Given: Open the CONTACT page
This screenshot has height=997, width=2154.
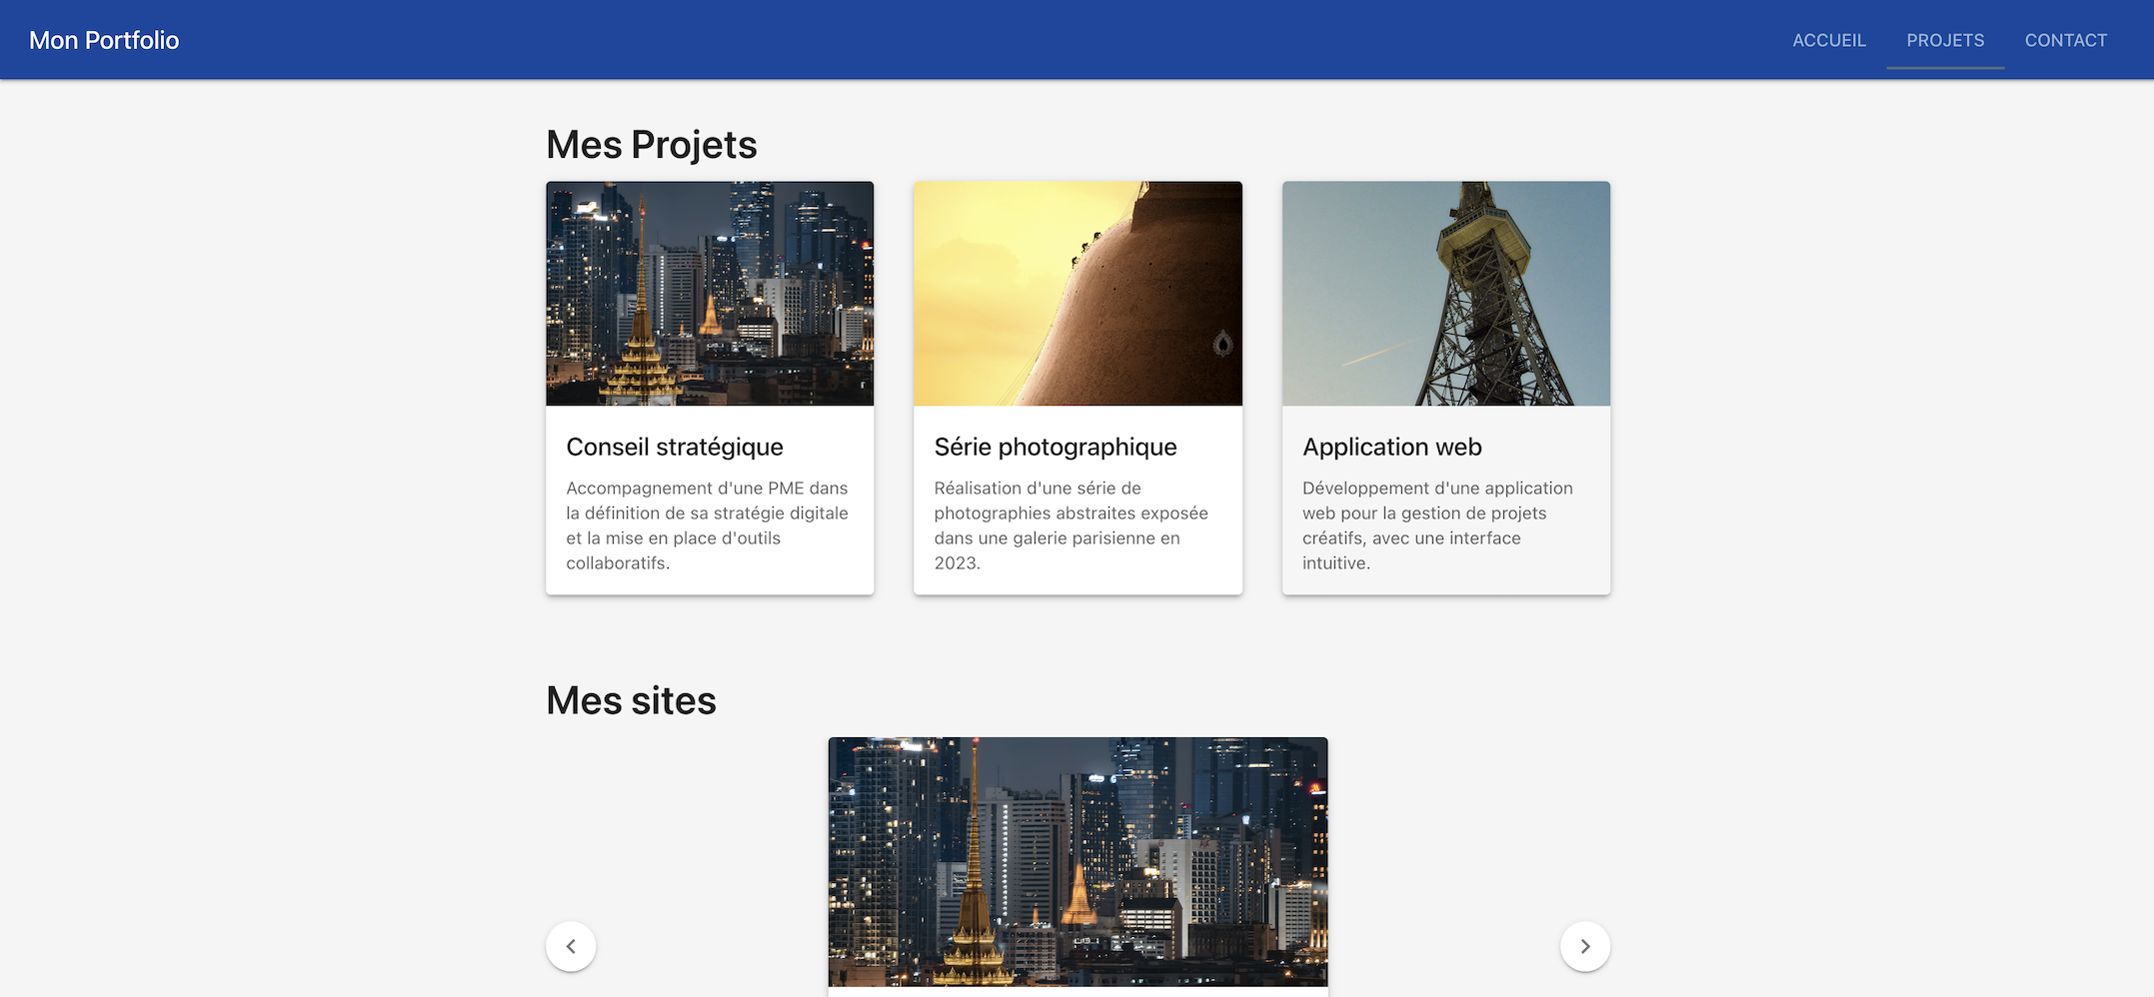Looking at the screenshot, I should point(2065,40).
